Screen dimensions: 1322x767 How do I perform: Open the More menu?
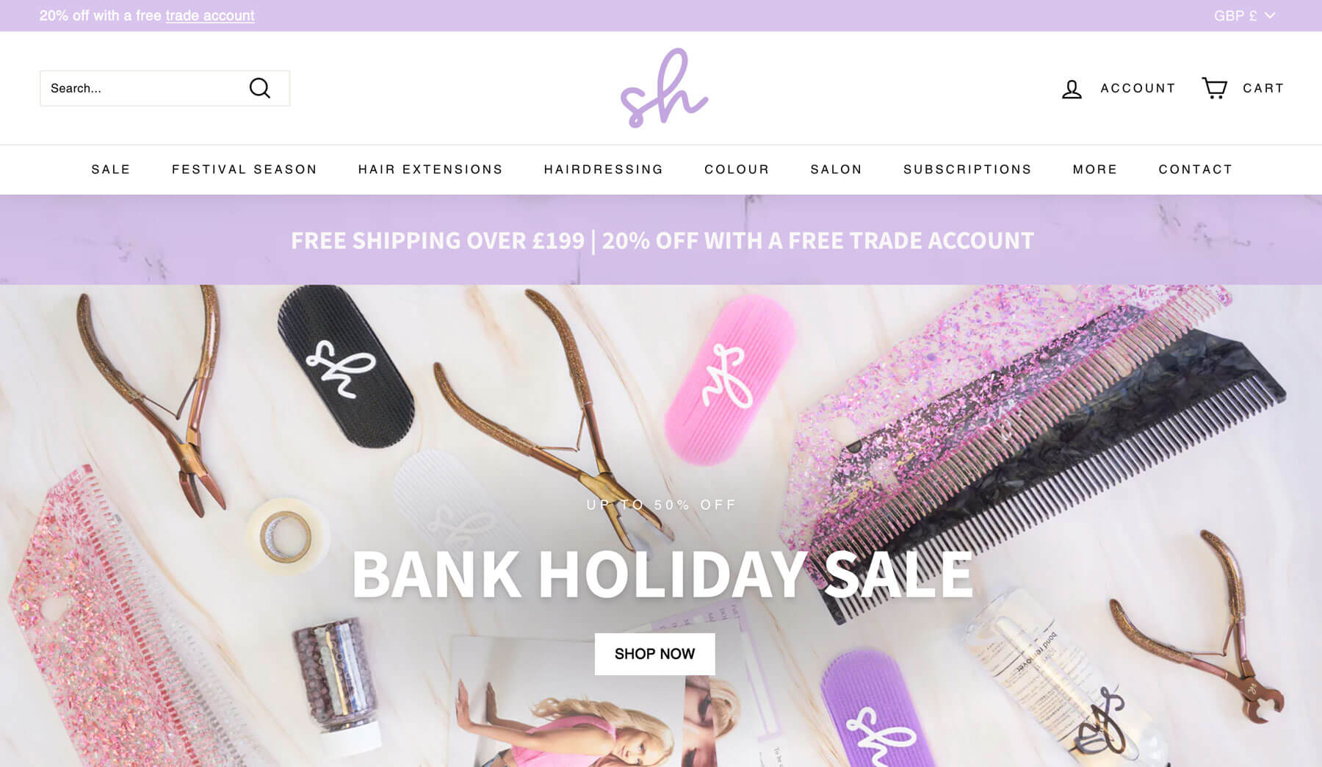1095,170
